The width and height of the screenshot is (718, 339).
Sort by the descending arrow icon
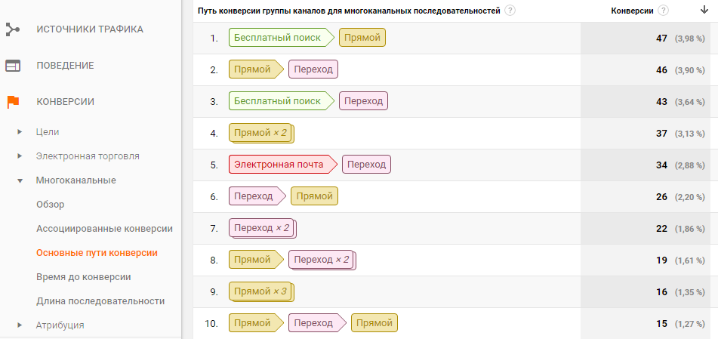[704, 11]
